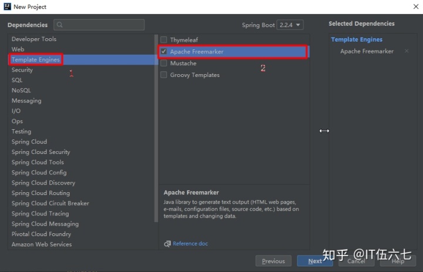Click the Cancel button
423x272 pixels.
(x=356, y=261)
